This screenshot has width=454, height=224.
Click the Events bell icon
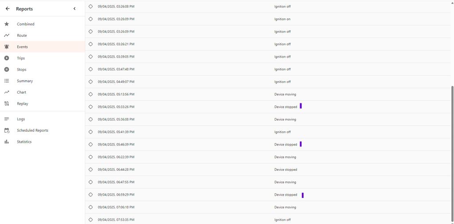[7, 47]
